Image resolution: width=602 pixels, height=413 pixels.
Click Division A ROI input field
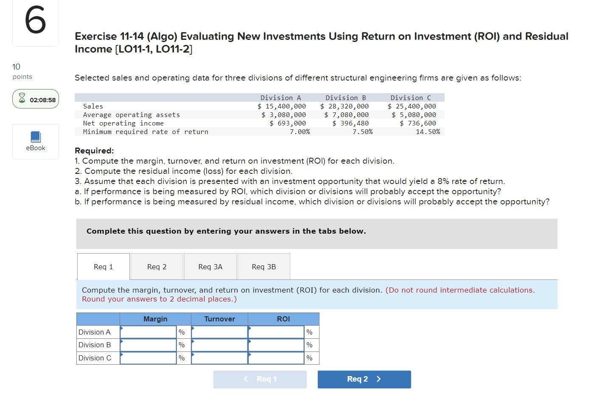coord(276,332)
